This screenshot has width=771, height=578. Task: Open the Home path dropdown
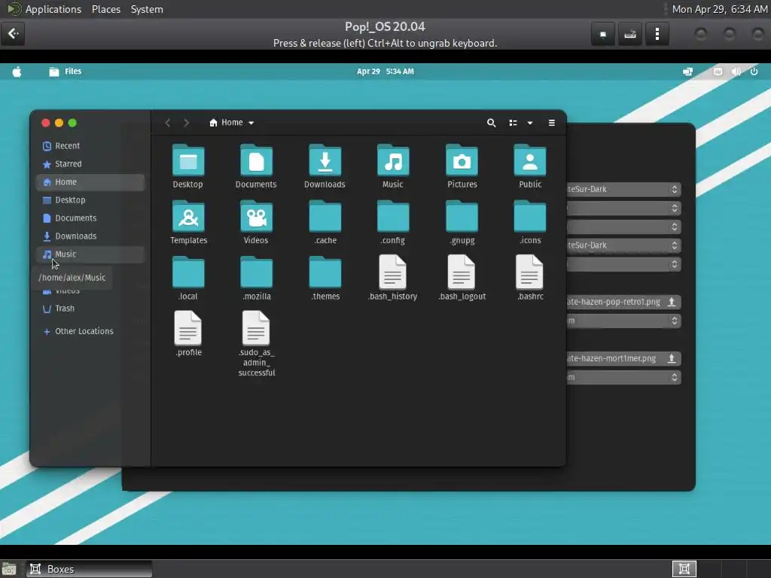point(232,123)
